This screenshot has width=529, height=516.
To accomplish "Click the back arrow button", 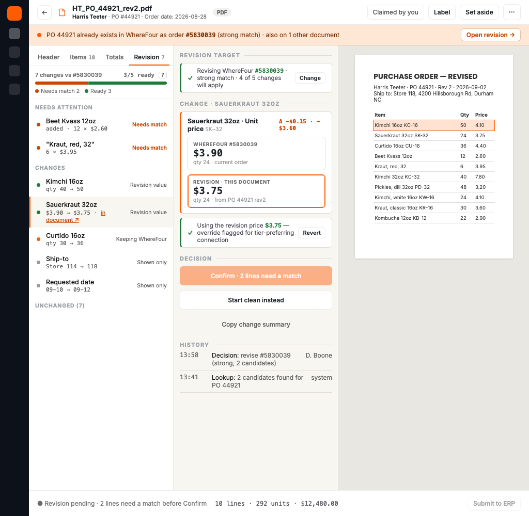I will 44,12.
